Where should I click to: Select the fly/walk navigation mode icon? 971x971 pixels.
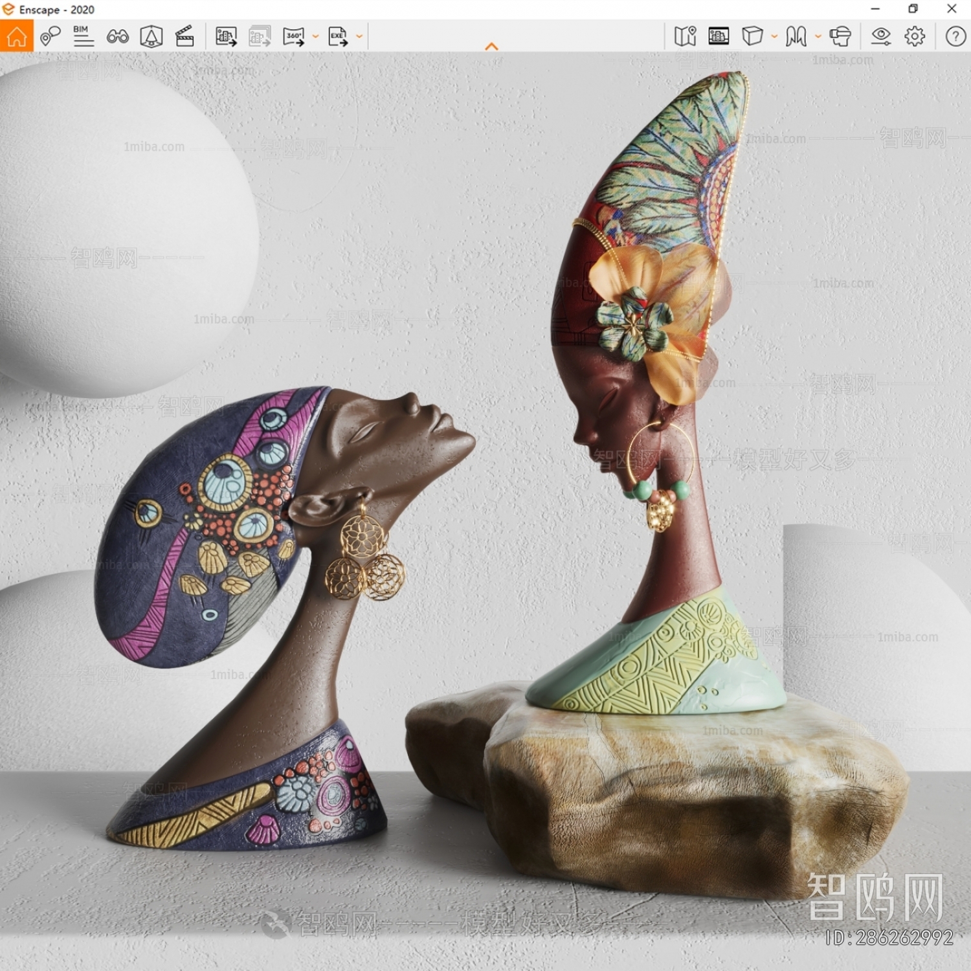[796, 36]
